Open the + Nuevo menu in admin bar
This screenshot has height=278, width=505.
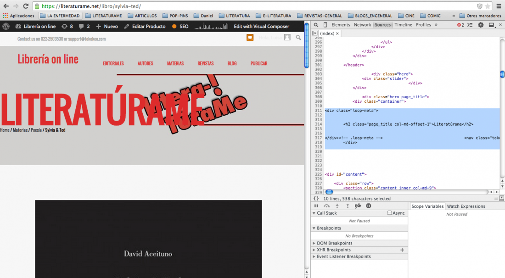pos(107,27)
